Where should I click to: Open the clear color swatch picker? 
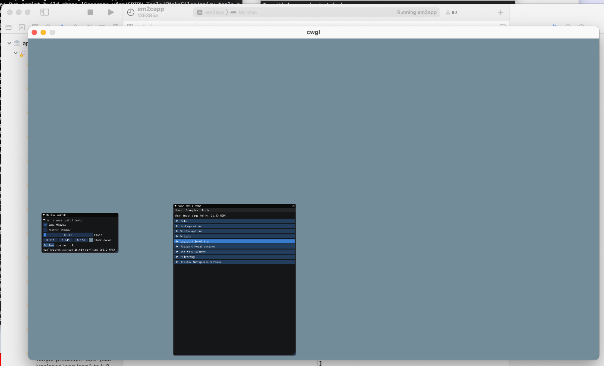click(91, 240)
